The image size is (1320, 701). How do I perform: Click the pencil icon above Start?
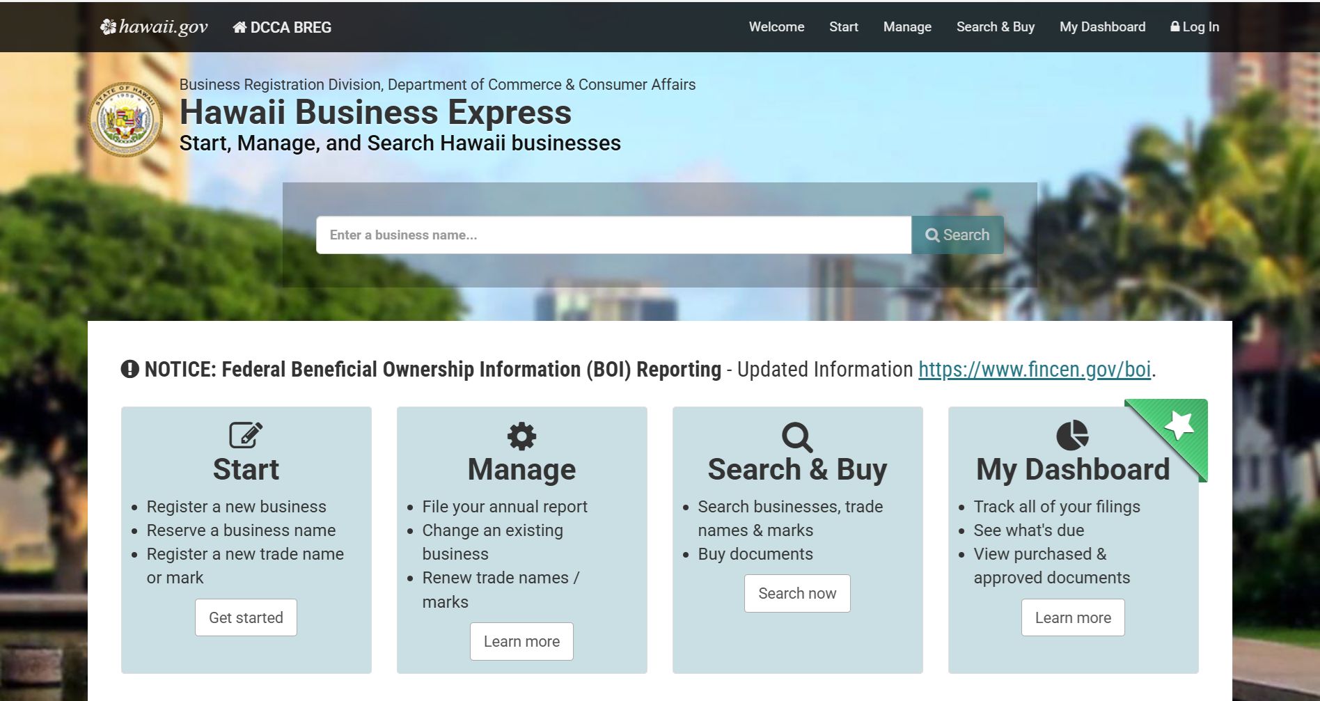point(245,436)
